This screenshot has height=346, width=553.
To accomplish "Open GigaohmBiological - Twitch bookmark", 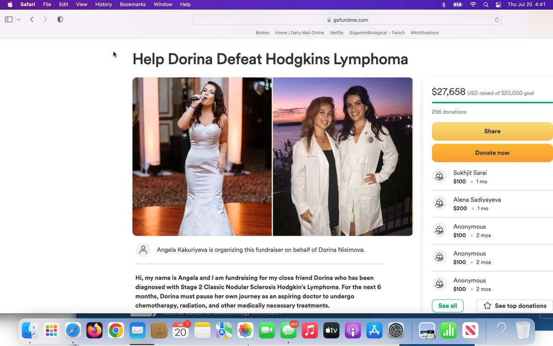I will coord(377,33).
